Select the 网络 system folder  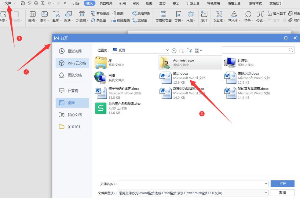pos(126,78)
